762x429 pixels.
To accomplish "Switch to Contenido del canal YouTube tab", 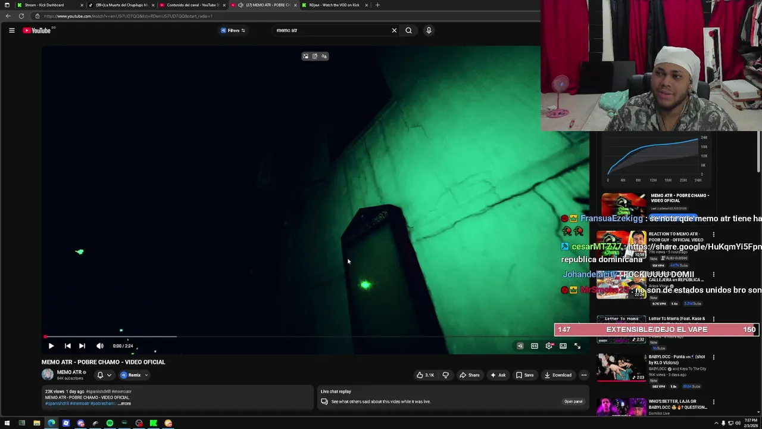I will [x=193, y=5].
